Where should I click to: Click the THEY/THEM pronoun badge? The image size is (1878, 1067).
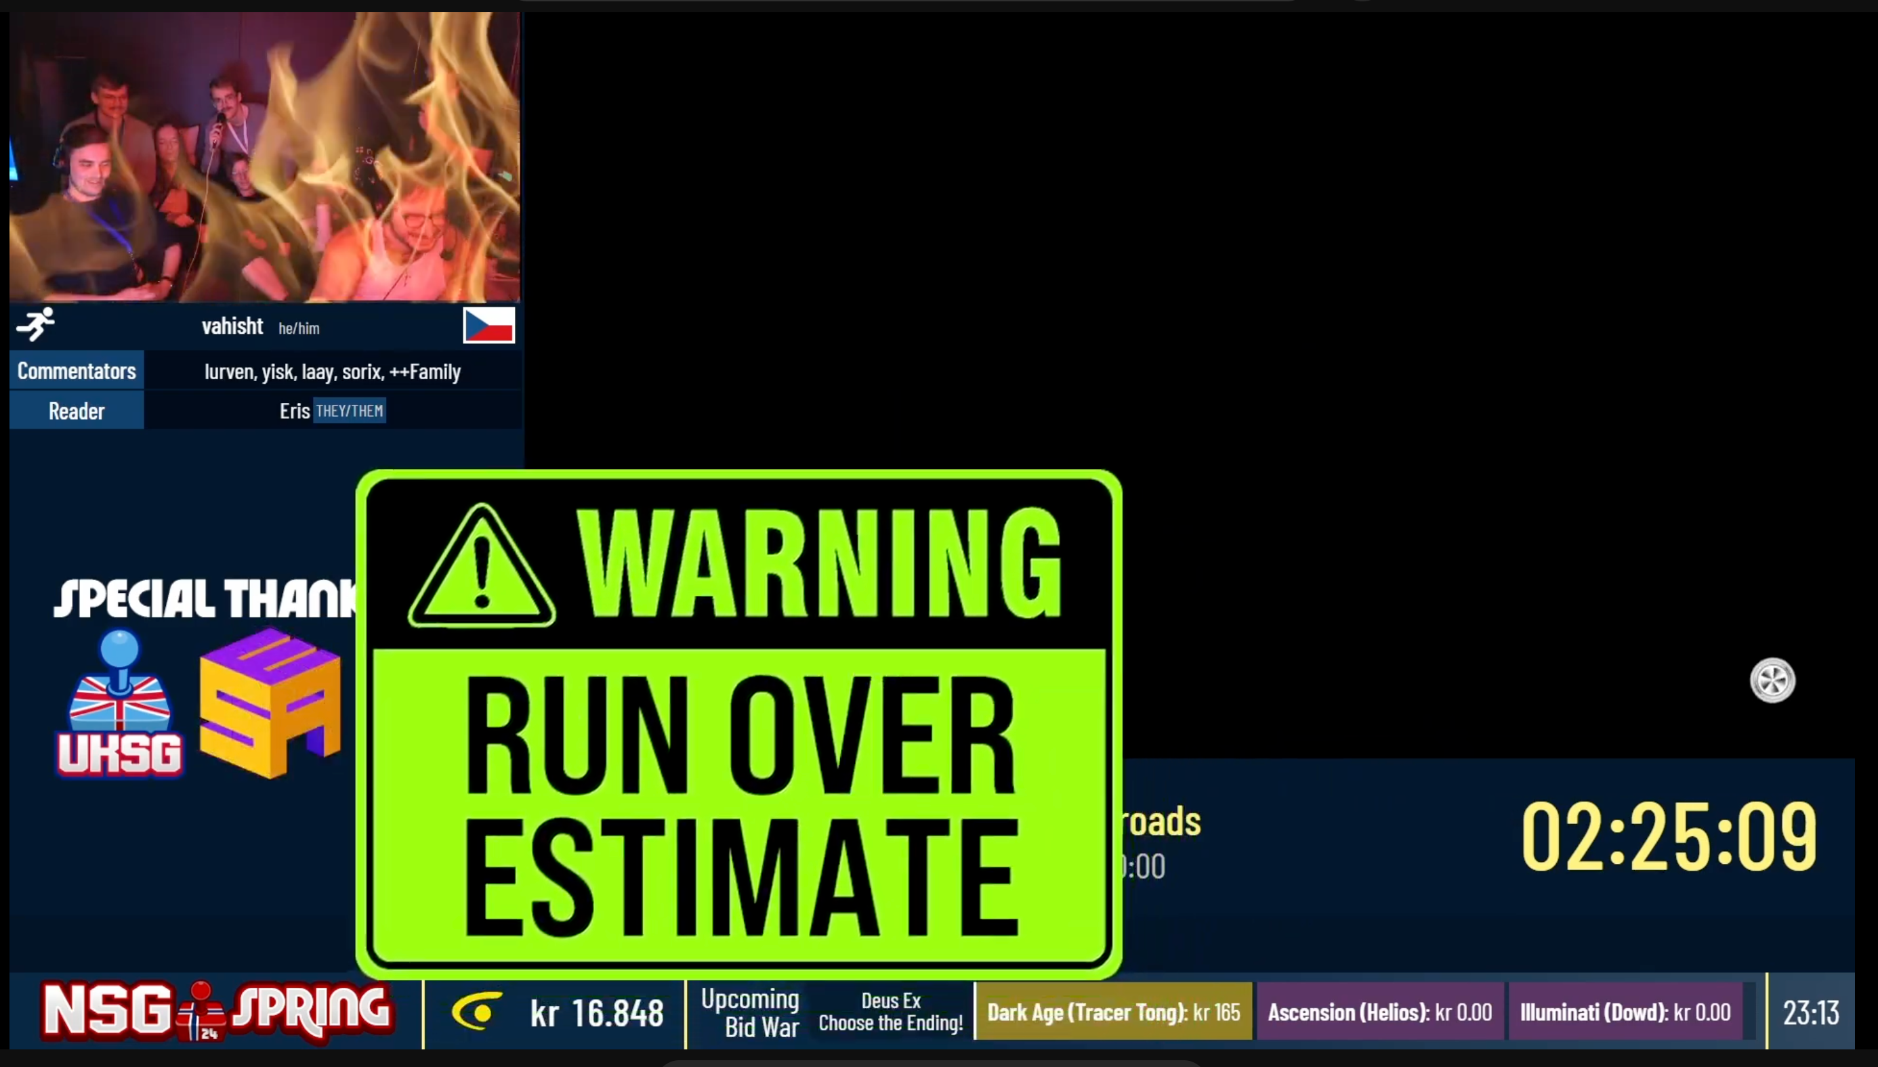pos(350,411)
